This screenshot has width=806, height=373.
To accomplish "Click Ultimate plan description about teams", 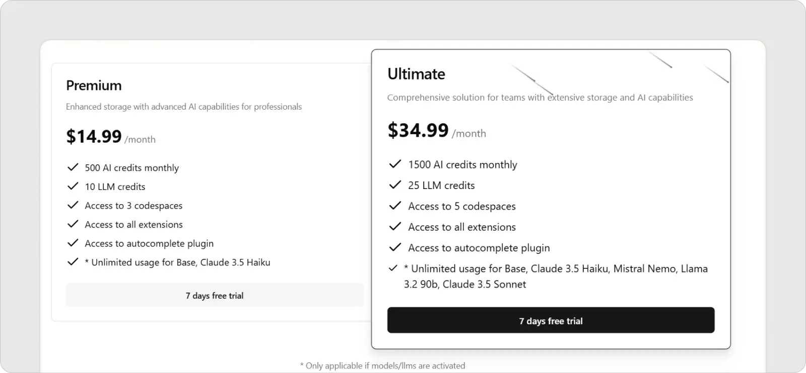I will [x=540, y=98].
